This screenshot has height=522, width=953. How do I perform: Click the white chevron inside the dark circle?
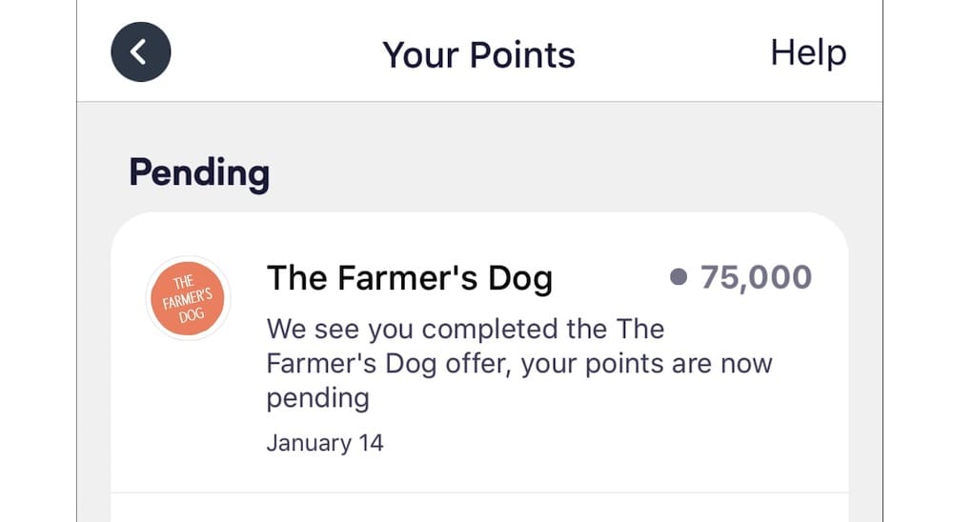[x=139, y=51]
